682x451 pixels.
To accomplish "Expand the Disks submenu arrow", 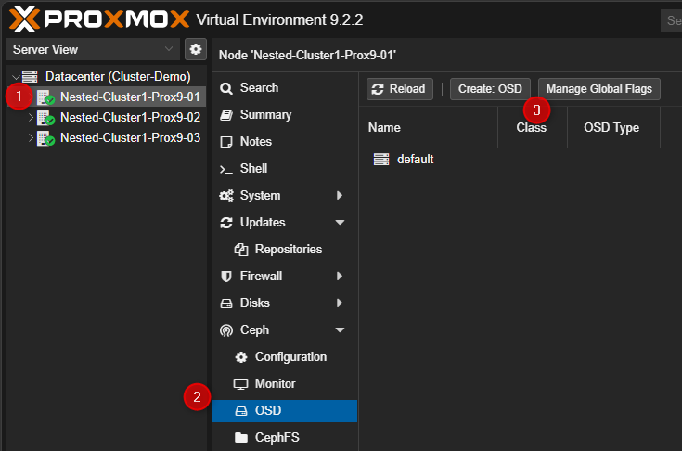I will 340,303.
